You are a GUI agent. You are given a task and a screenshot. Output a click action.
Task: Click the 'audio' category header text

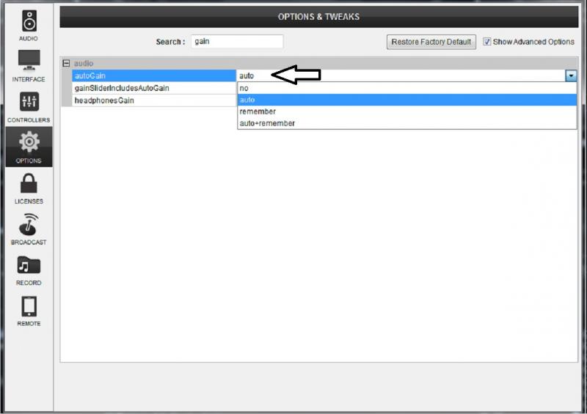point(84,63)
